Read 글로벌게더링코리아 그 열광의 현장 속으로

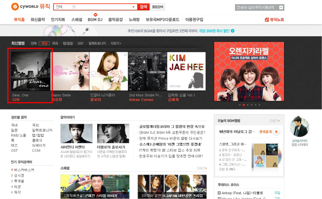click(172, 127)
